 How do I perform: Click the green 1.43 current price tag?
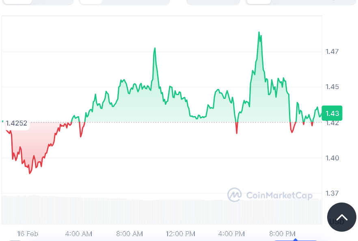tap(332, 113)
